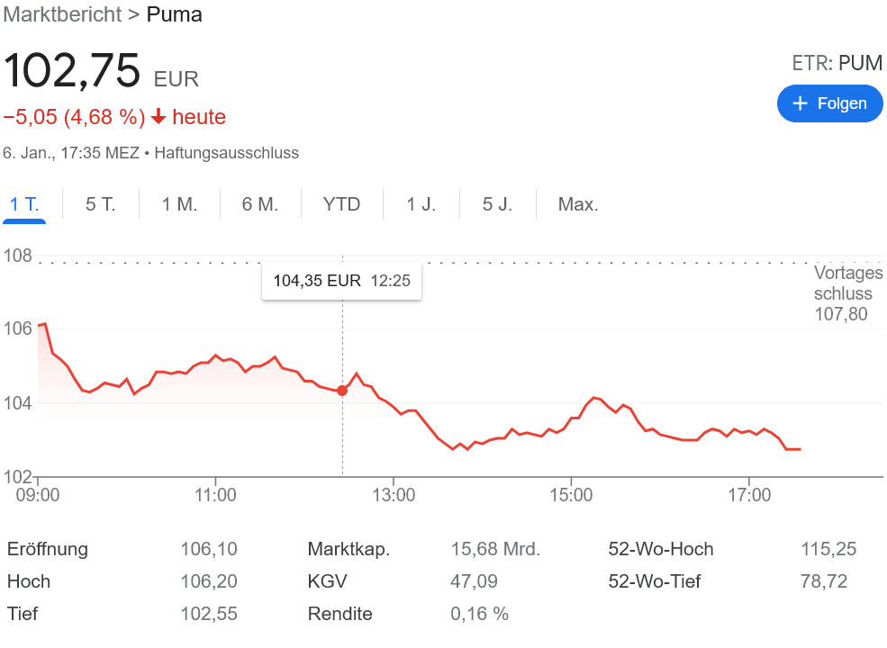This screenshot has height=648, width=887.
Task: Switch chart to 1 J. range
Action: point(421,204)
